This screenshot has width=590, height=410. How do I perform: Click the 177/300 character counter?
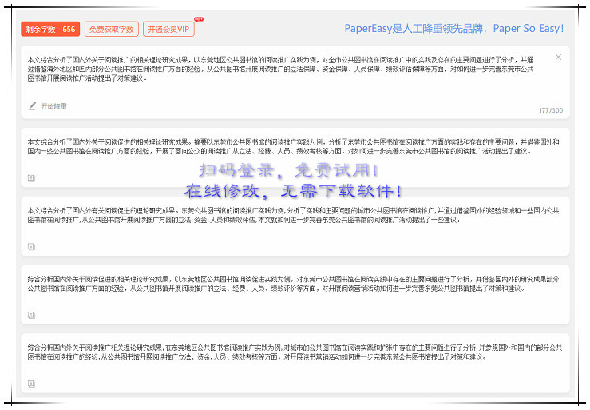551,110
